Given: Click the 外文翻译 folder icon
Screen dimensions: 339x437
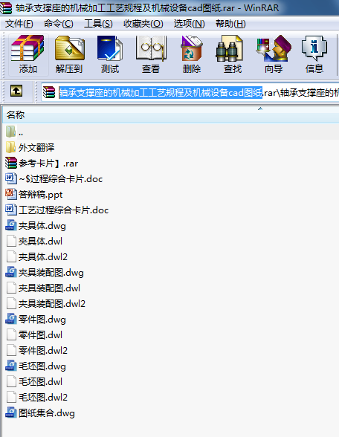Looking at the screenshot, I should point(10,147).
